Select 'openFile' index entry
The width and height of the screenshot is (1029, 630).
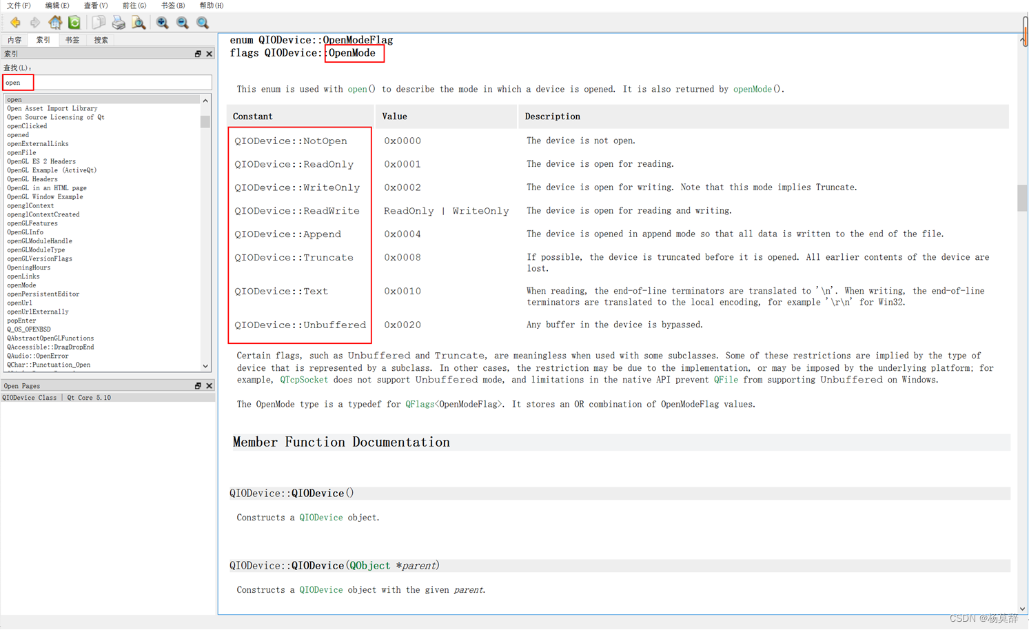click(x=21, y=153)
